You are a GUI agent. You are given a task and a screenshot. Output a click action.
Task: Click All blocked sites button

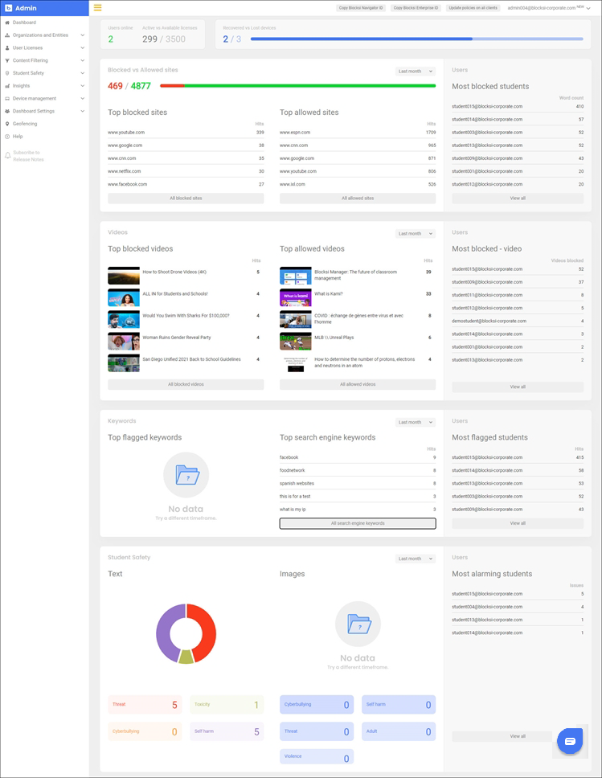[x=186, y=198]
